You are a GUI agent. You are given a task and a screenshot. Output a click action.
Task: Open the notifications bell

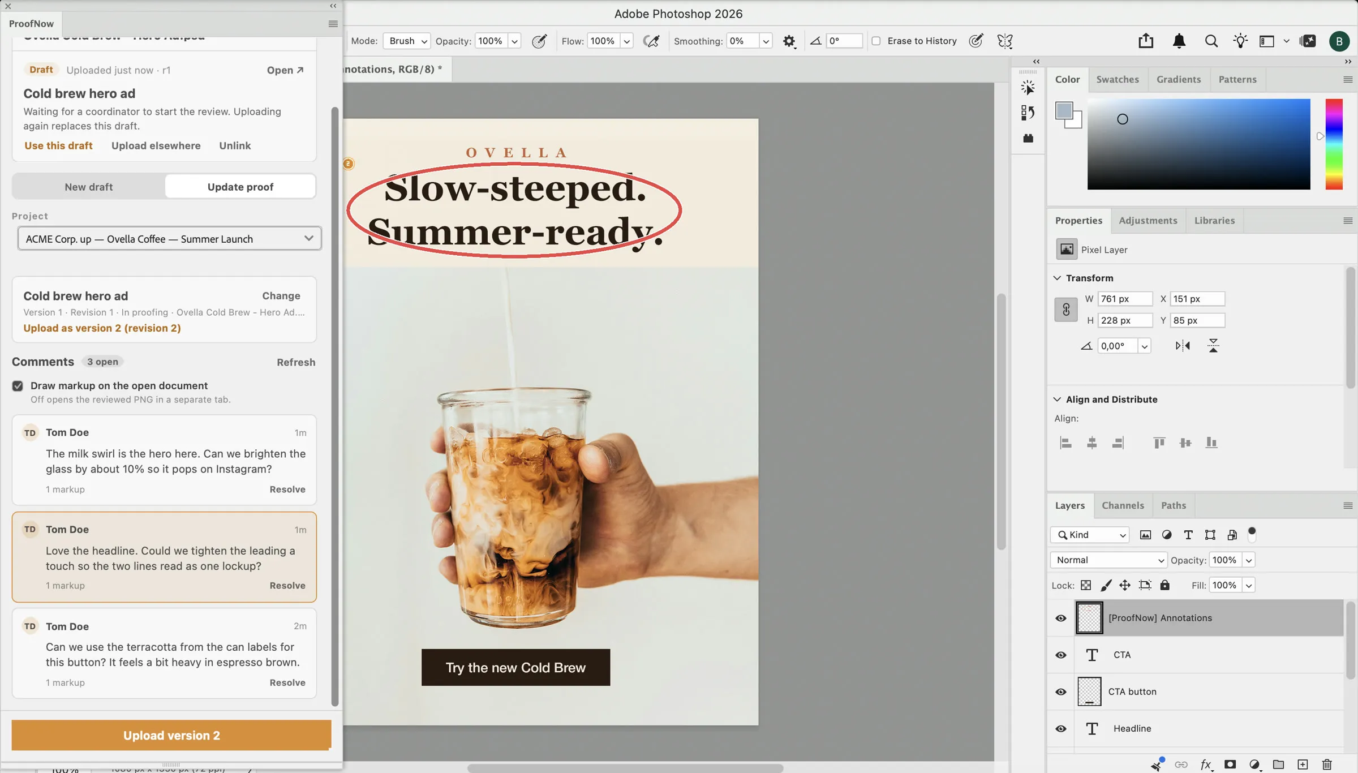(1179, 41)
